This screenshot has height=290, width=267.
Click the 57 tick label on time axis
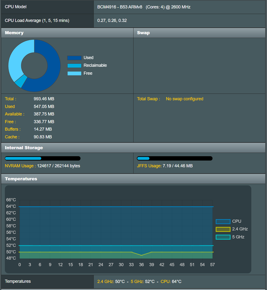(213, 265)
